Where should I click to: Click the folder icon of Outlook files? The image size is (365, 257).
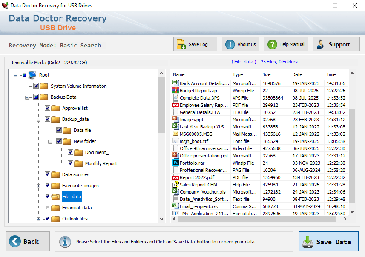pos(55,219)
